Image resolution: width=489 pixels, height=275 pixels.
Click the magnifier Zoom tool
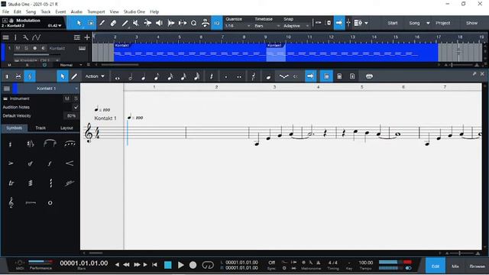click(x=193, y=23)
